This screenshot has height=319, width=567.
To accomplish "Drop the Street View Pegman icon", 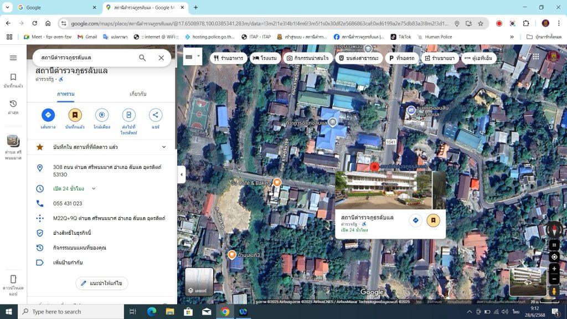I will tap(554, 291).
